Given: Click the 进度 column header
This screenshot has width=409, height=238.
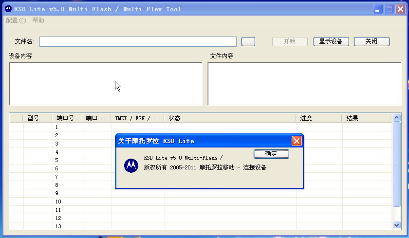Looking at the screenshot, I should coord(318,118).
